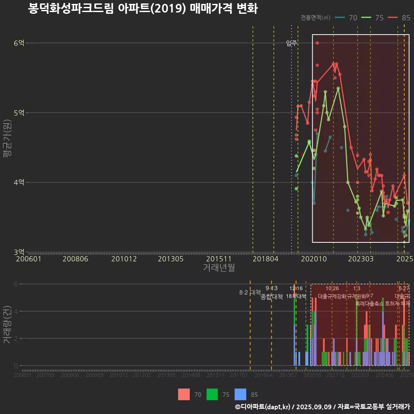Click the green 75㎡ line swatch in top legend

tap(366, 18)
